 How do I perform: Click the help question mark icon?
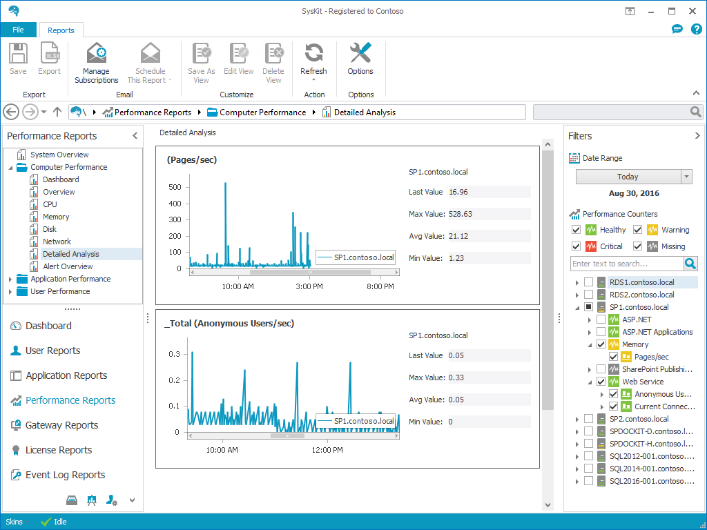pyautogui.click(x=696, y=30)
